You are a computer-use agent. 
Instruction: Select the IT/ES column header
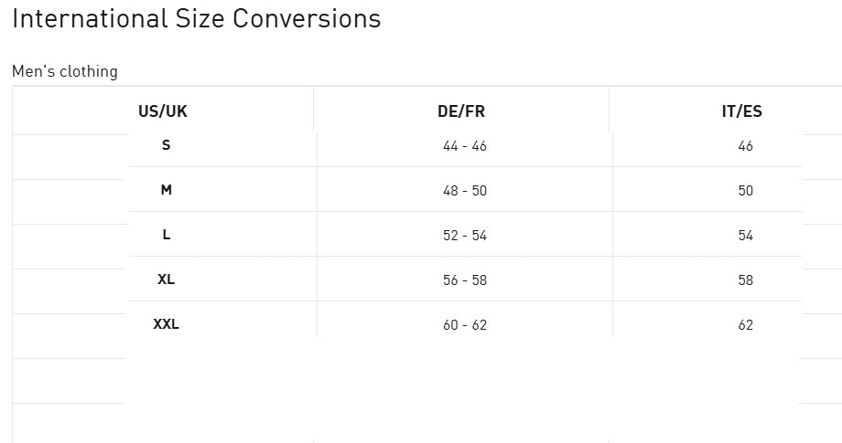coord(741,111)
